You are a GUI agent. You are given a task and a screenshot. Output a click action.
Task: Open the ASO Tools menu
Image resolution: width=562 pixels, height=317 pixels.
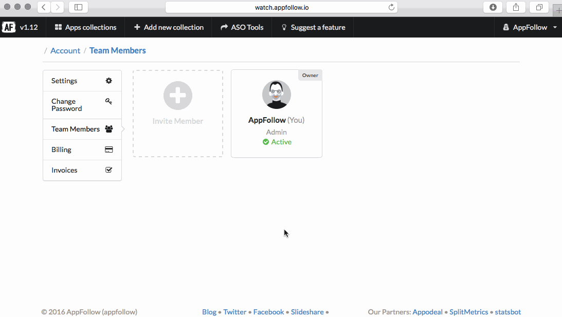point(242,27)
